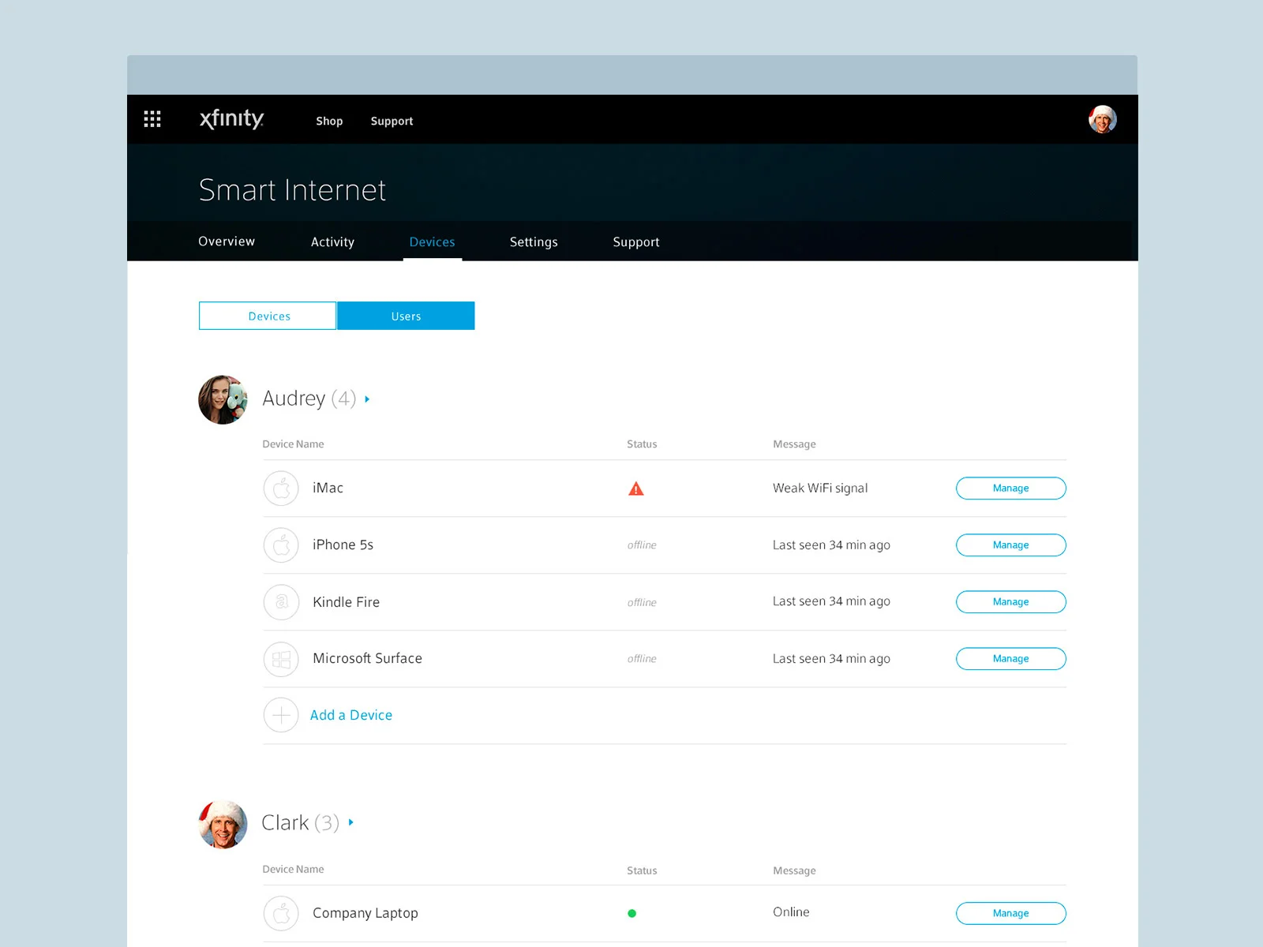This screenshot has height=947, width=1263.
Task: Click Audrey's profile photo
Action: click(x=222, y=399)
